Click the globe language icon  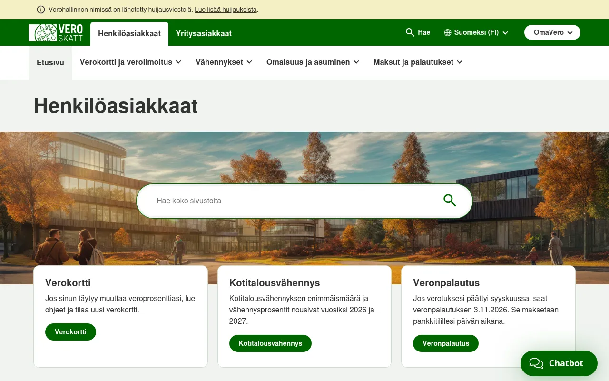pyautogui.click(x=448, y=32)
